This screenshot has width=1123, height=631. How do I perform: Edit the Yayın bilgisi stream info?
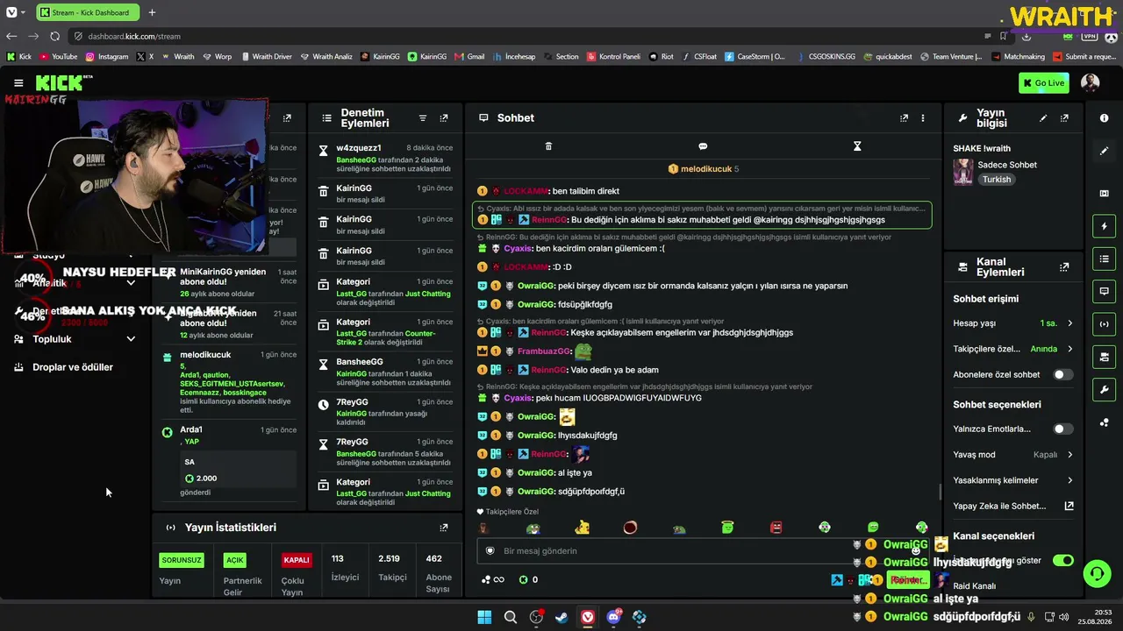point(1043,117)
